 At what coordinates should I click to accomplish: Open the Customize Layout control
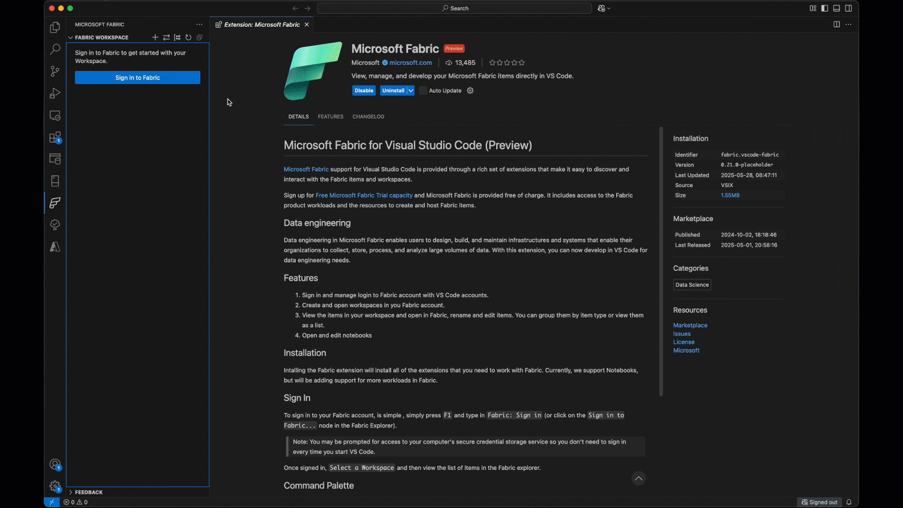pos(813,8)
